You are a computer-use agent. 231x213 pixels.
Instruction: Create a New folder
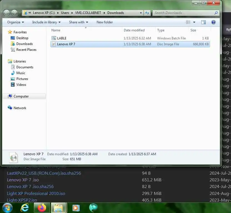(105, 22)
